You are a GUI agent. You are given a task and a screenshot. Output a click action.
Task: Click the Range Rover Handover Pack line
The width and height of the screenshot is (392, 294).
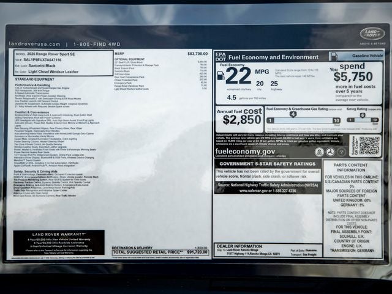coord(129,86)
